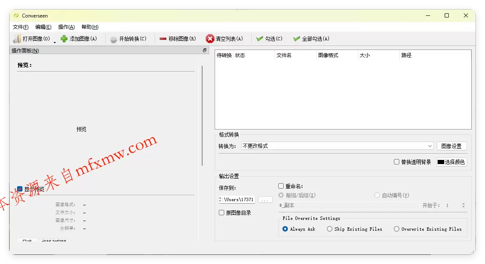Click the 打开图像(O) toolbar button
The width and height of the screenshot is (485, 264).
32,39
